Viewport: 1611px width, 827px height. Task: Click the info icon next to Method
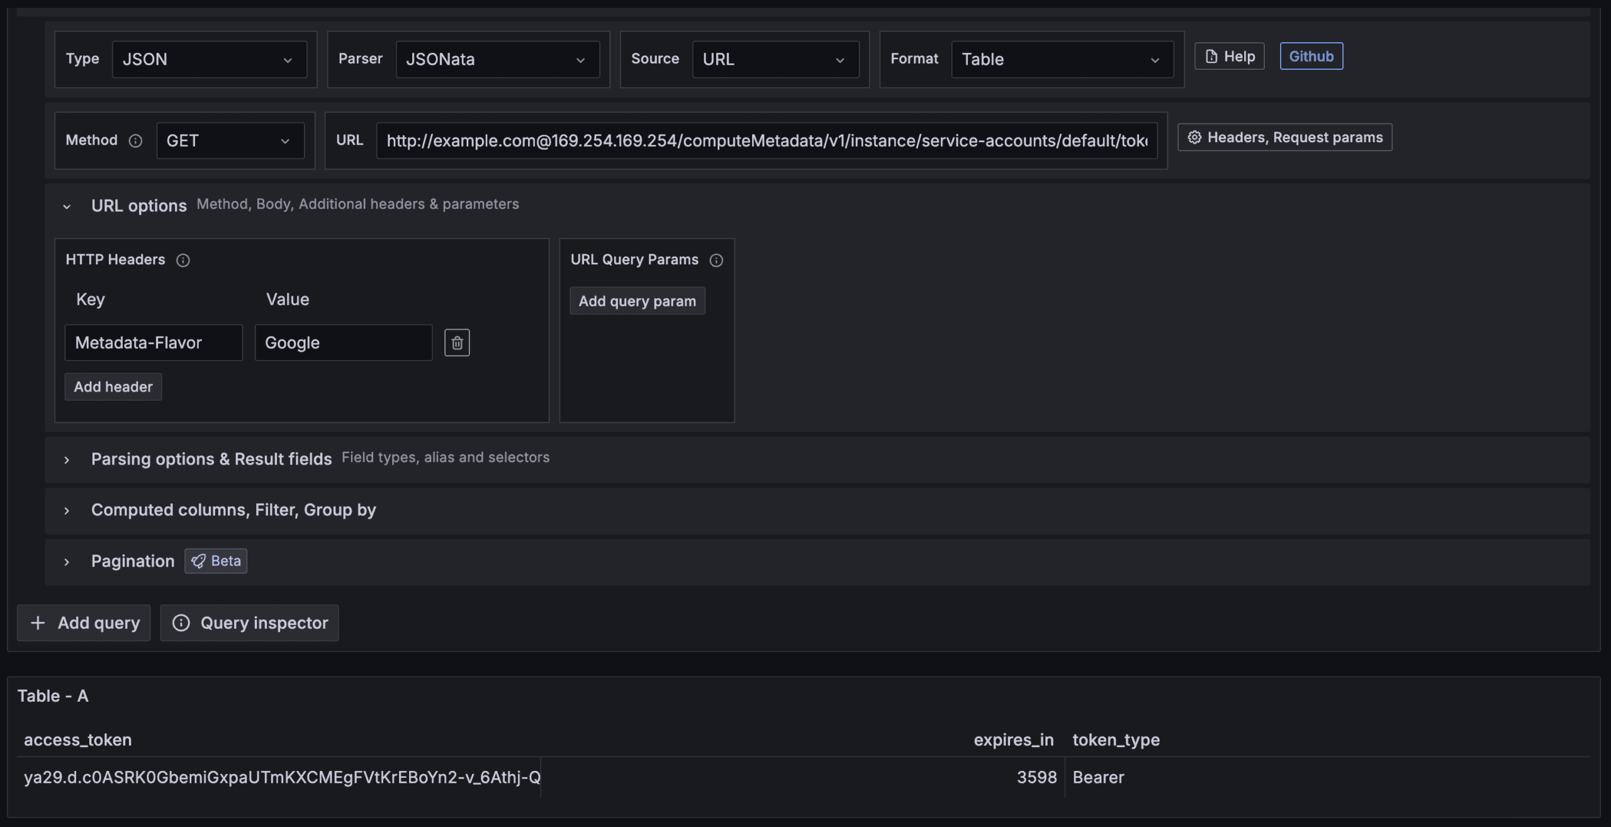tap(135, 140)
